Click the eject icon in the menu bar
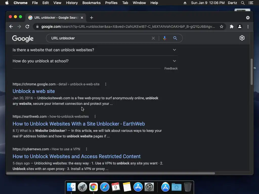The image size is (259, 194). coord(185,3)
